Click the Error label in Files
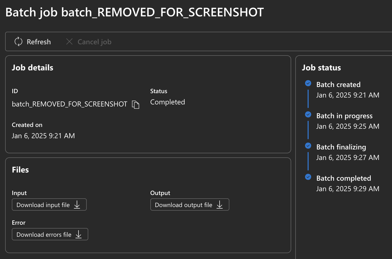Screen dimensions: 392x259 18,223
